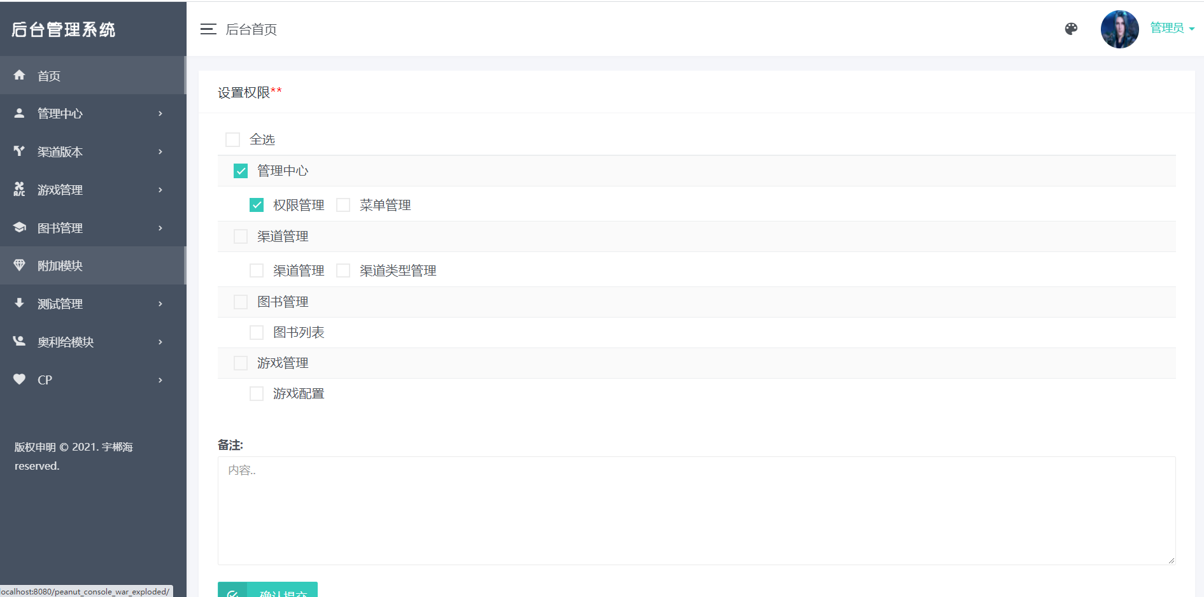
Task: Expand the 管理中心 sidebar submenu
Action: point(160,113)
